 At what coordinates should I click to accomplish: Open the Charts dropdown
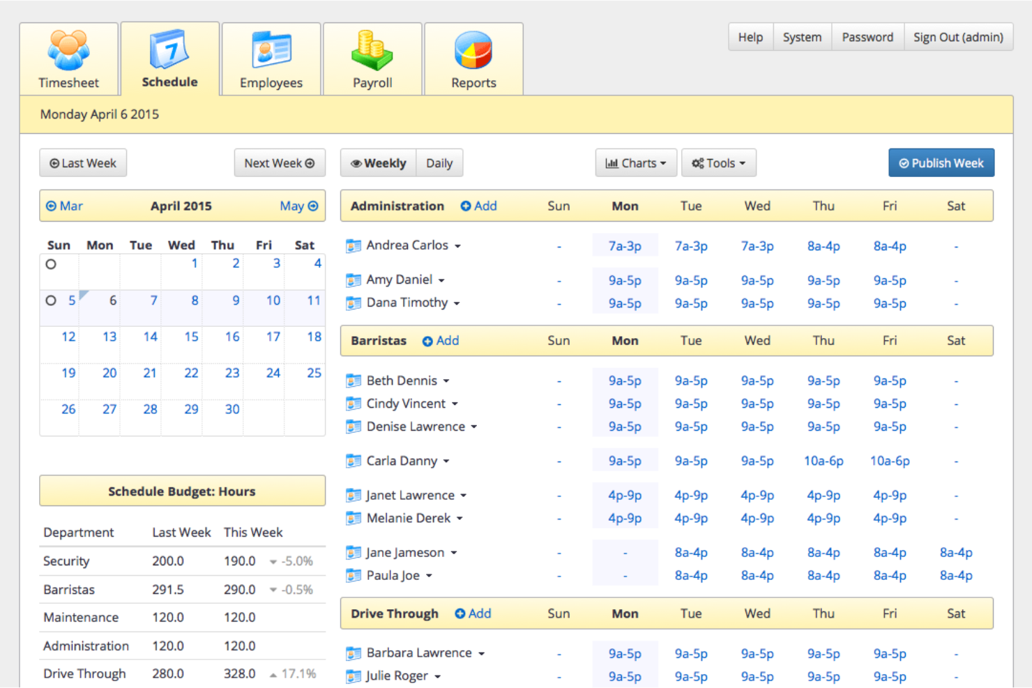point(635,162)
